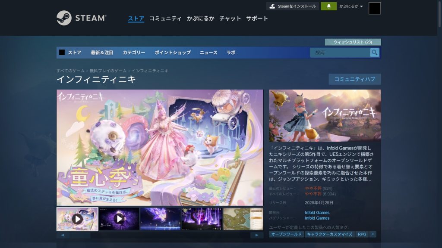This screenshot has width=442, height=248.
Task: Add more tags with plus button
Action: 373,234
